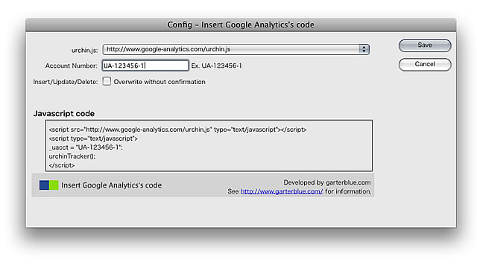The width and height of the screenshot is (477, 268).
Task: Cancel the config dialog
Action: coord(425,65)
